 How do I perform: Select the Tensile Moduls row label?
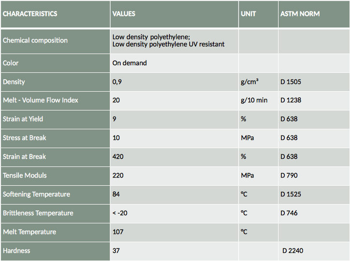25,176
